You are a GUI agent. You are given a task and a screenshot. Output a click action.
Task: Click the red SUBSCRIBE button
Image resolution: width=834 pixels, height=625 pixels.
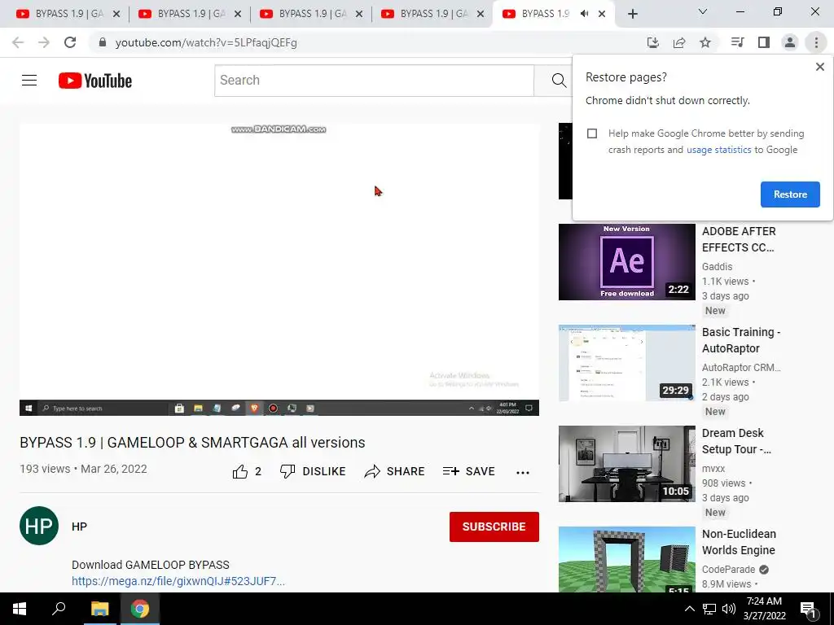pyautogui.click(x=494, y=527)
